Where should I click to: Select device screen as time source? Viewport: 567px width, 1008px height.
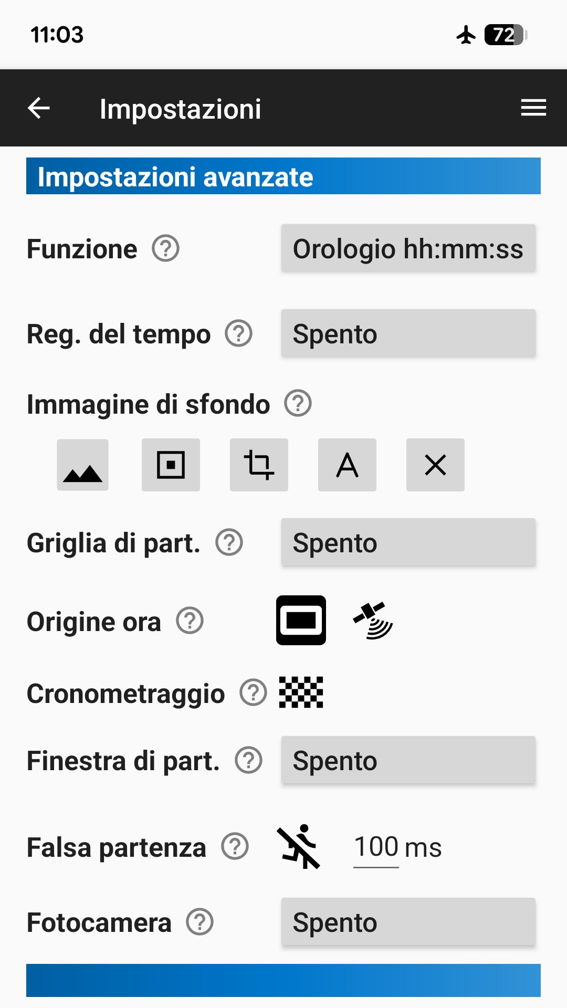[x=301, y=620]
